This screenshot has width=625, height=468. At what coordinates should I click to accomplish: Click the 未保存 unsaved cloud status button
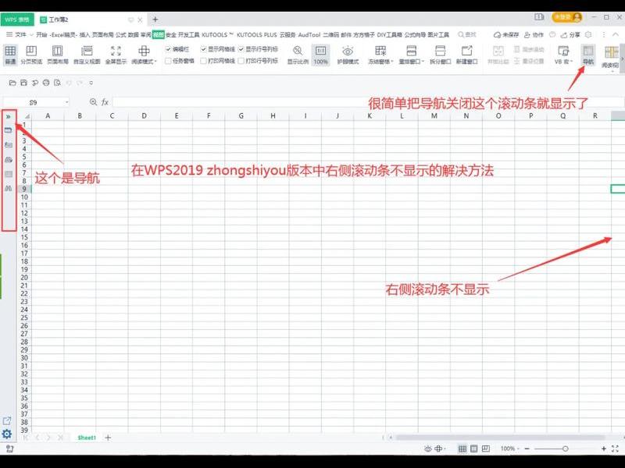[506, 34]
